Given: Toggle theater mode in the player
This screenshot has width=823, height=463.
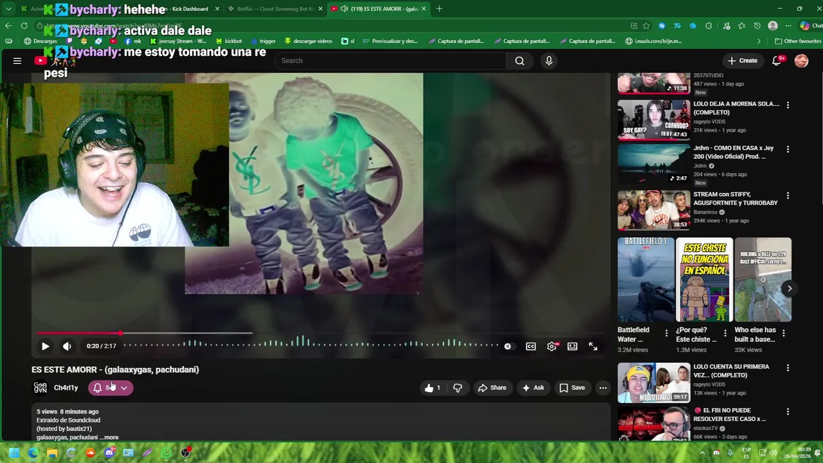Looking at the screenshot, I should tap(572, 346).
